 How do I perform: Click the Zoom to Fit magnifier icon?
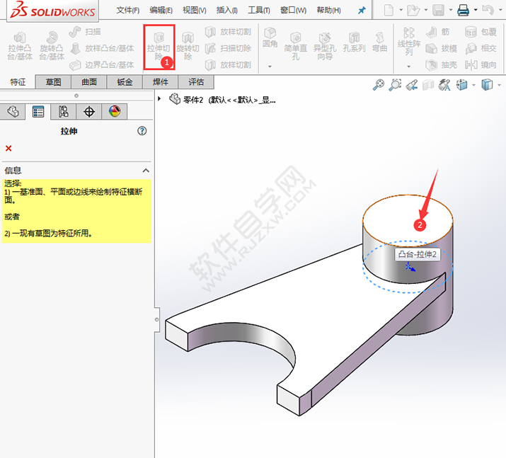click(x=378, y=85)
